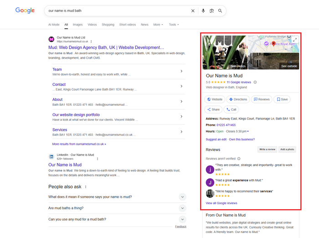The height and width of the screenshot is (238, 319).
Task: Open the three-dot menu beside ournameismud.co.uk
Action: (91, 41)
